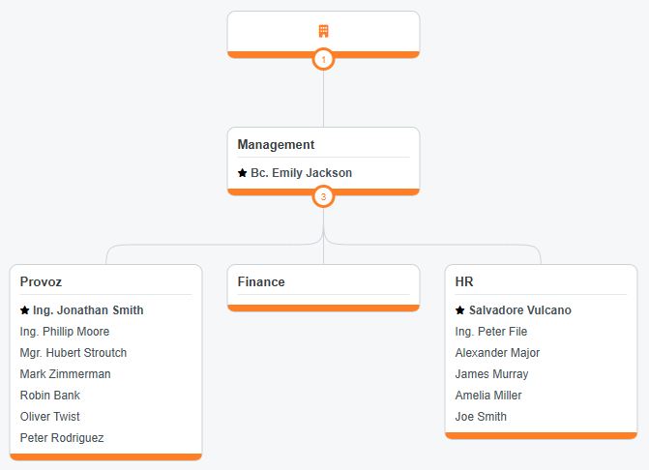The image size is (649, 470).
Task: Click the orange building icon in root node
Action: tap(323, 31)
